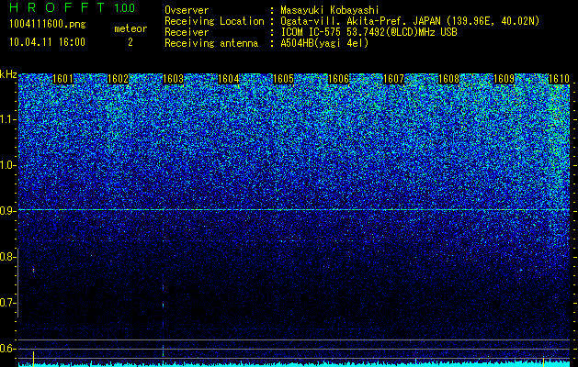The height and width of the screenshot is (367, 578).
Task: Click the 0.7 kHz axis label
Action: [x=6, y=303]
